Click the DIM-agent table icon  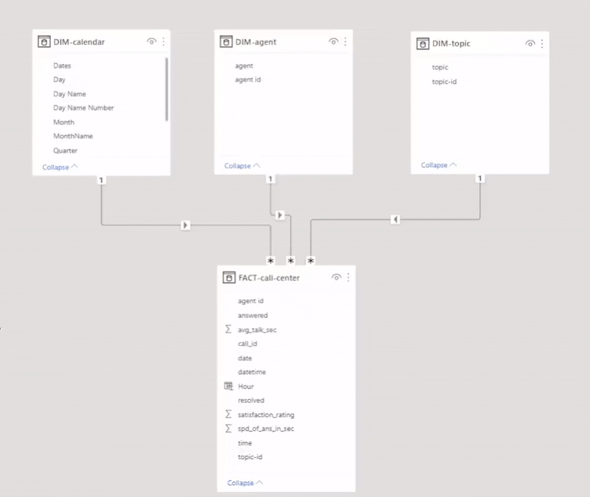click(x=226, y=42)
